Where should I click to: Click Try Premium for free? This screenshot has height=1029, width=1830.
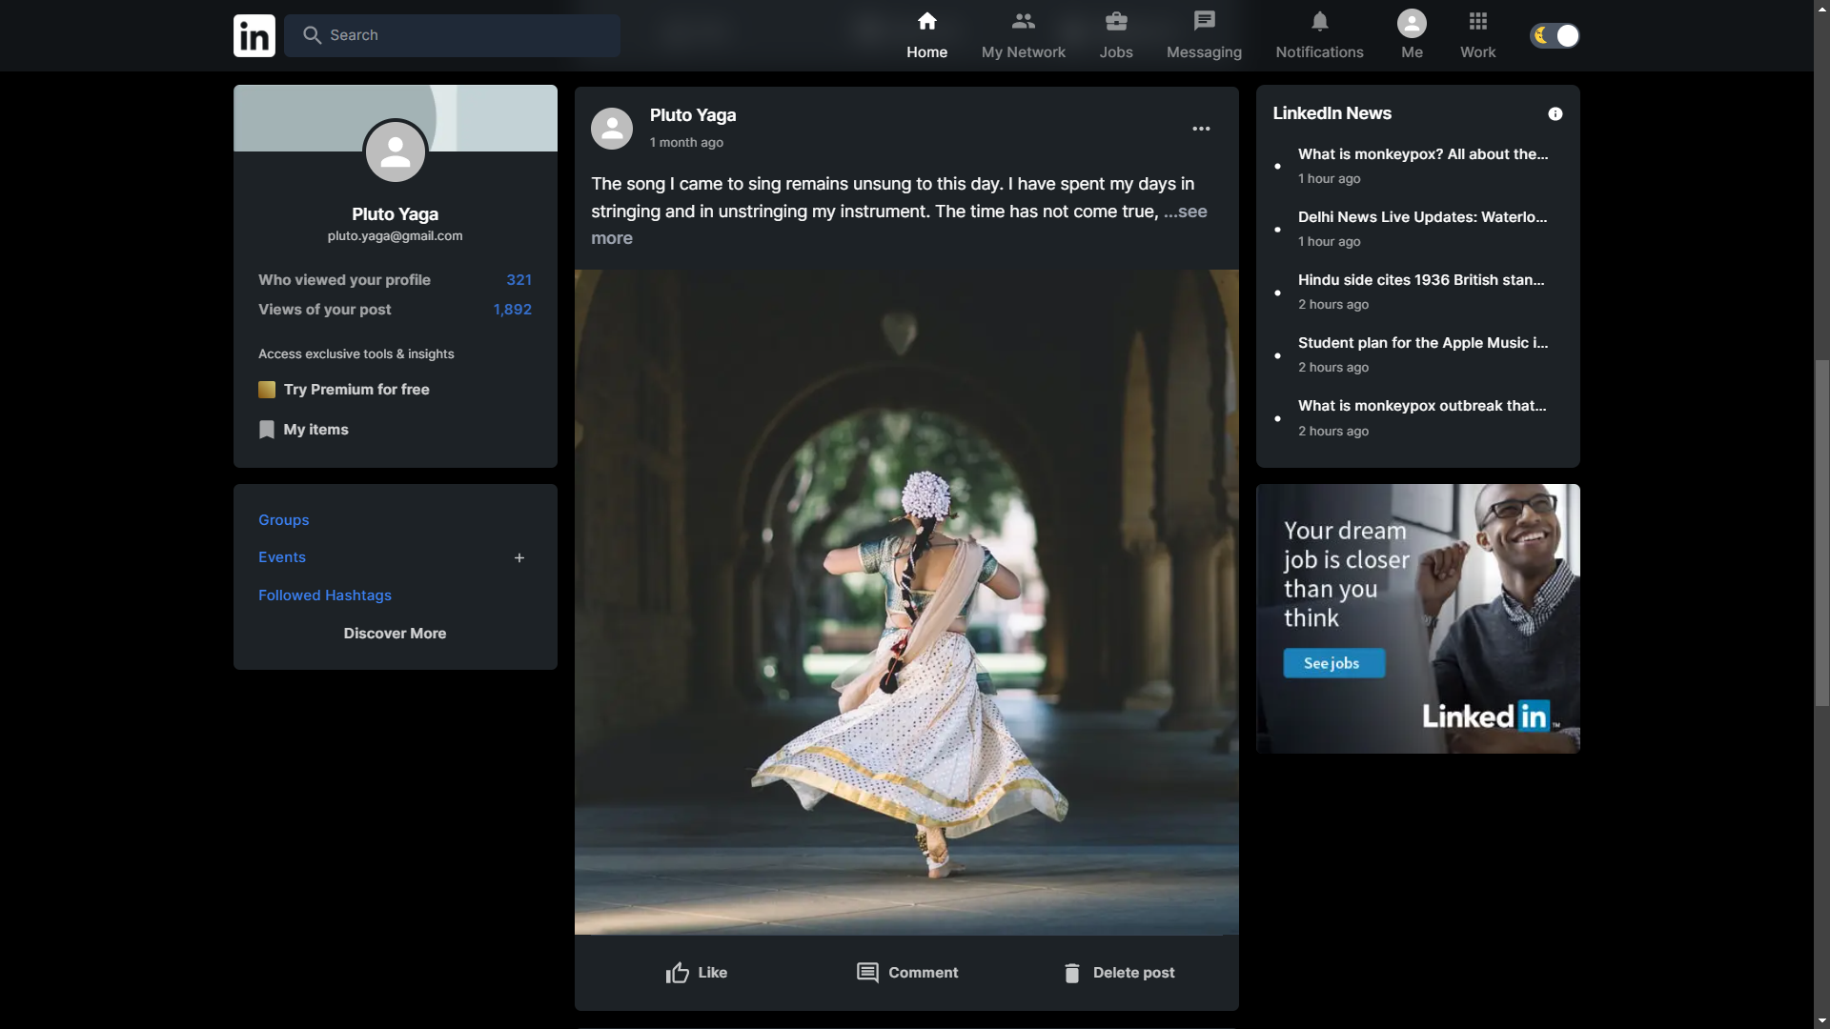(x=356, y=390)
